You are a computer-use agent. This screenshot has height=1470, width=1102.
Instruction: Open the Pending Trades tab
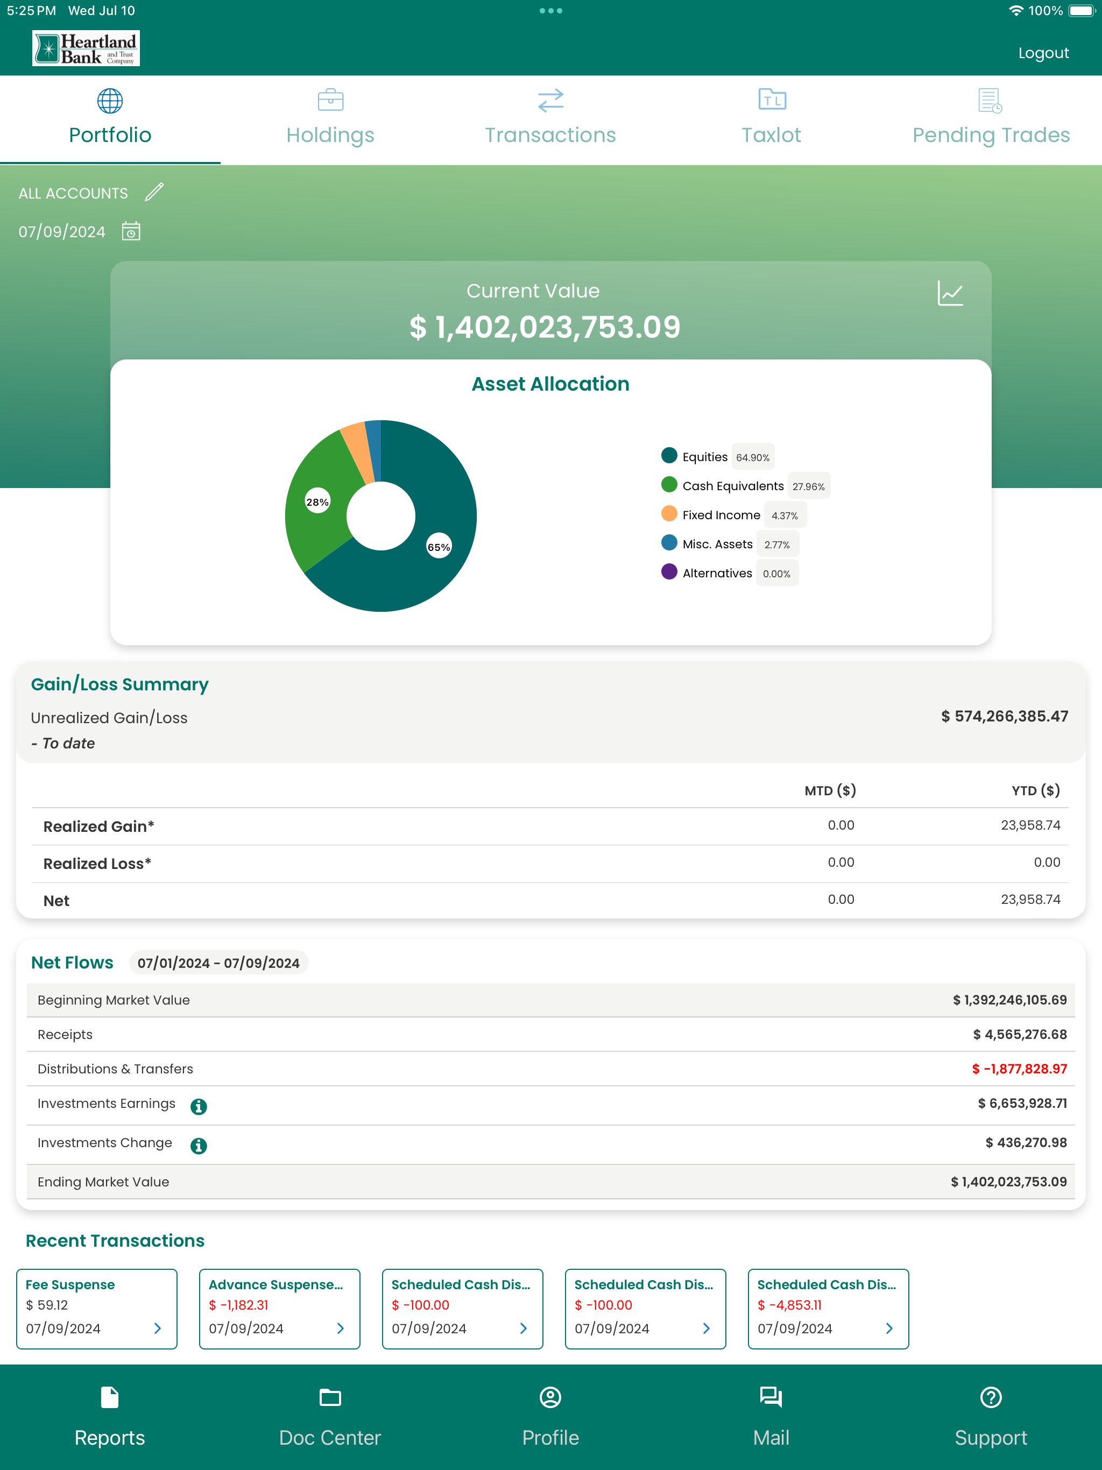pos(990,118)
